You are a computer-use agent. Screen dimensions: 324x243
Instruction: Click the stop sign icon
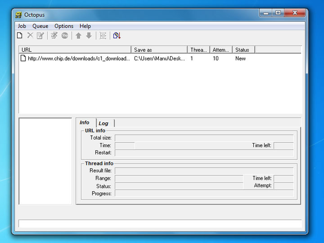click(x=65, y=36)
